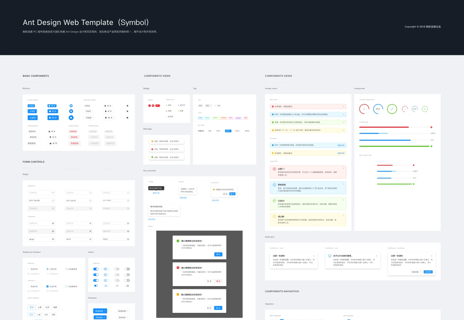Select the 未选悬停项 radio button
The height and width of the screenshot is (320, 464).
66,269
